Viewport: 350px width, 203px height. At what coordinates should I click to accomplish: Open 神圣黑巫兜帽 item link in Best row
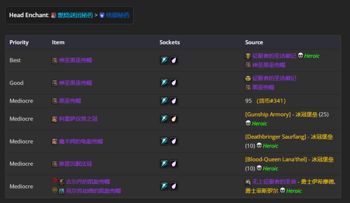75,60
